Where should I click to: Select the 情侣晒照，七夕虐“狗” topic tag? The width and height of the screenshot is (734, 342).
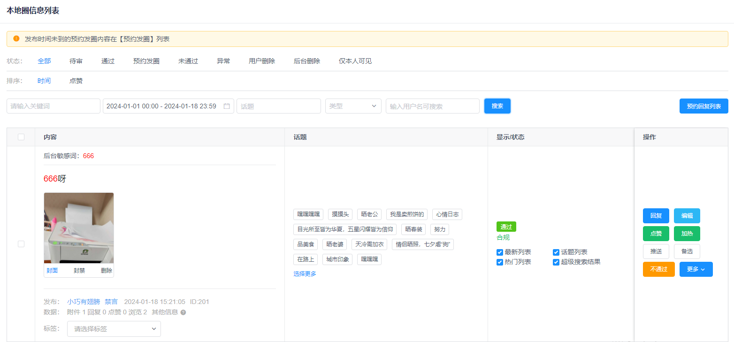click(423, 244)
